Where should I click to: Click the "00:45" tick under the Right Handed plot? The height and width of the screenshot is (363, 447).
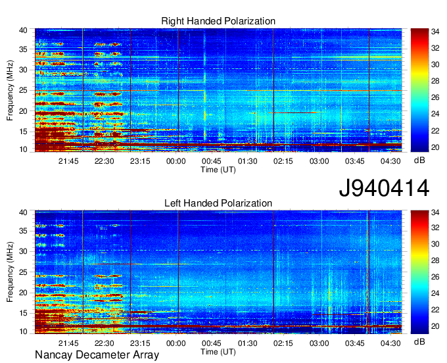(x=212, y=161)
